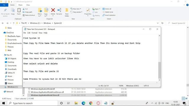Open the notification action center
The height and width of the screenshot is (106, 189).
coord(184,103)
